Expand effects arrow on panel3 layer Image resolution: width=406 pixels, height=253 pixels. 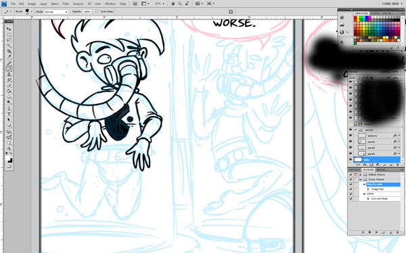[399, 154]
